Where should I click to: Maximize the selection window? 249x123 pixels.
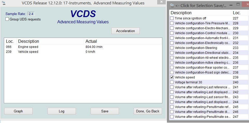click(x=238, y=4)
